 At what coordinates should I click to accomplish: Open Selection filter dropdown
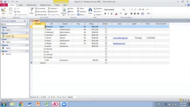pos(53,9)
